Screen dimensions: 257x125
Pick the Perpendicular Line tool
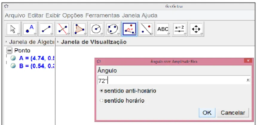(x=63, y=29)
